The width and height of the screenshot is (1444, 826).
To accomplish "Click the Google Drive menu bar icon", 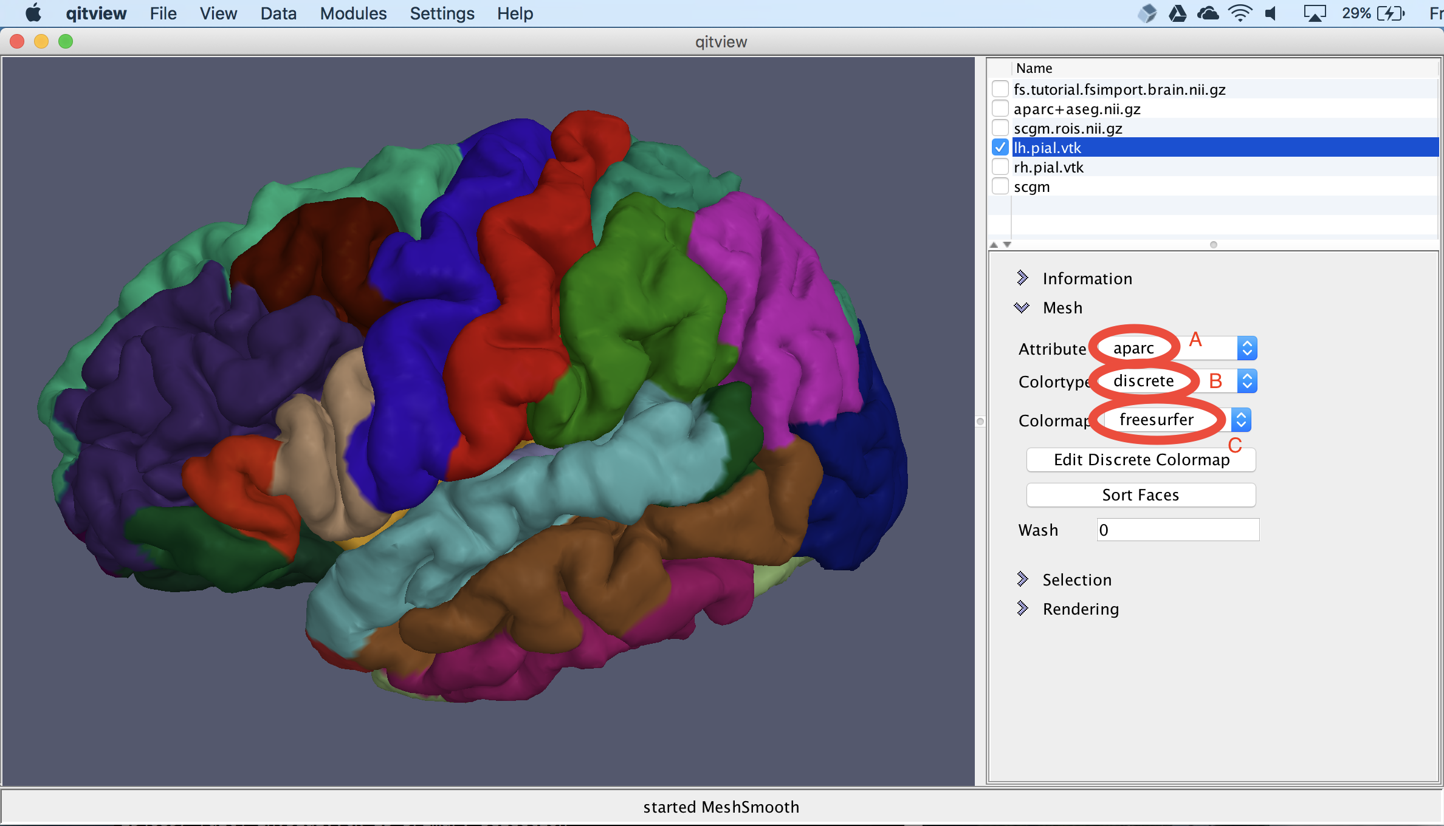I will (x=1178, y=13).
